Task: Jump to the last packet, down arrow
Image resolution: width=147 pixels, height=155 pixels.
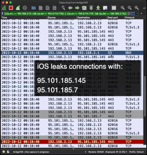Action: pyautogui.click(x=98, y=8)
